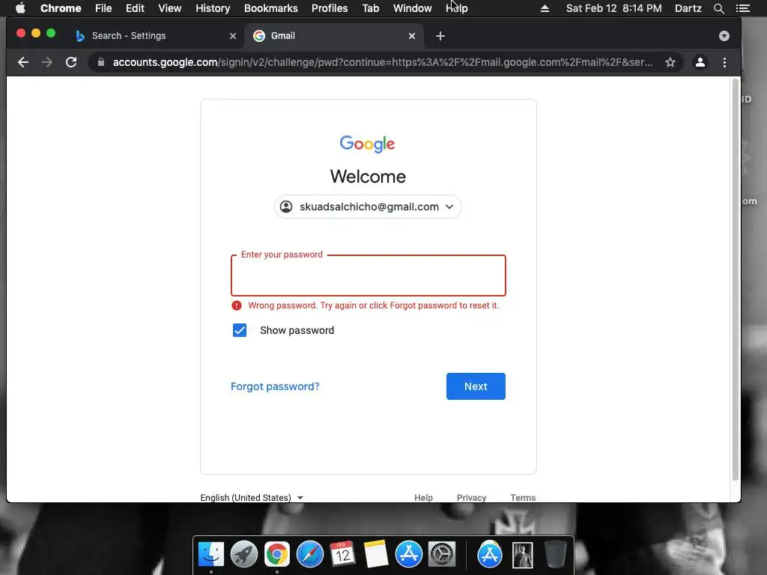Close the Search - Settings tab
767x575 pixels.
click(x=233, y=36)
